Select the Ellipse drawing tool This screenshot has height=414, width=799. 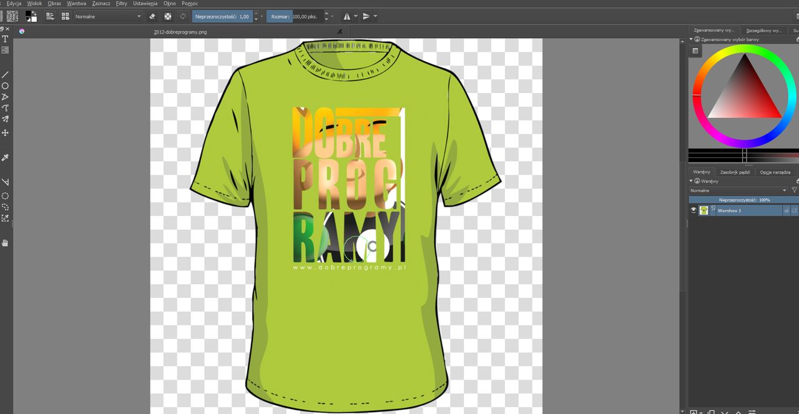pyautogui.click(x=5, y=86)
